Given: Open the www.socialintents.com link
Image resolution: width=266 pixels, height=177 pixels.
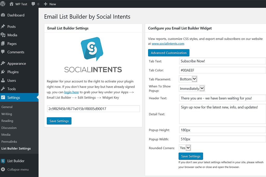Looking at the screenshot, I should coord(168,44).
